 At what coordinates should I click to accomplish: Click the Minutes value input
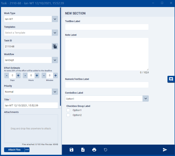[50, 76]
